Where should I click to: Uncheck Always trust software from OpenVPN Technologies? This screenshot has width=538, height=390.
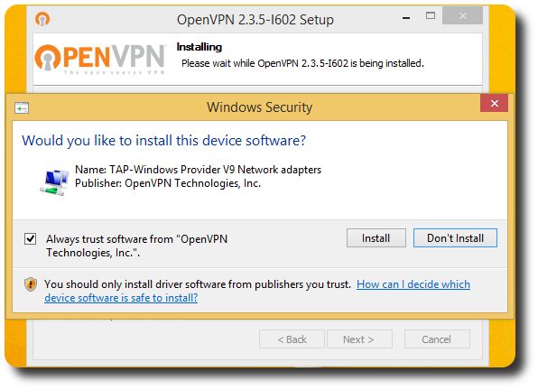pos(30,238)
